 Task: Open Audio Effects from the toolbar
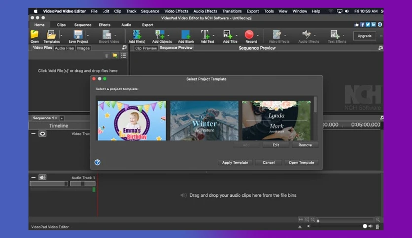(307, 34)
